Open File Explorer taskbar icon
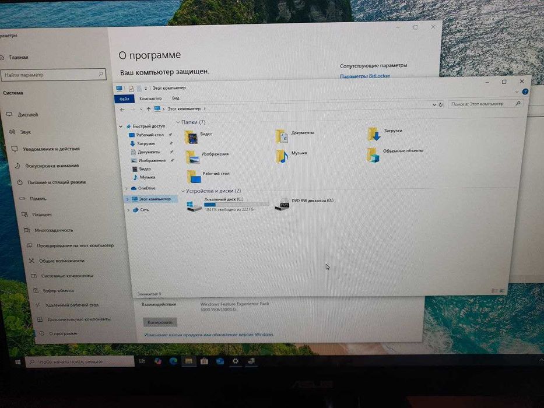 coord(188,361)
